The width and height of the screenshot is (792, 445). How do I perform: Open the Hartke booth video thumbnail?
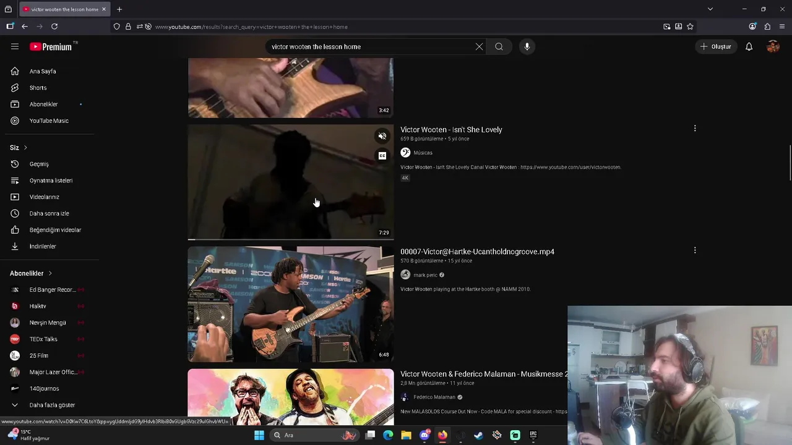[x=291, y=304]
